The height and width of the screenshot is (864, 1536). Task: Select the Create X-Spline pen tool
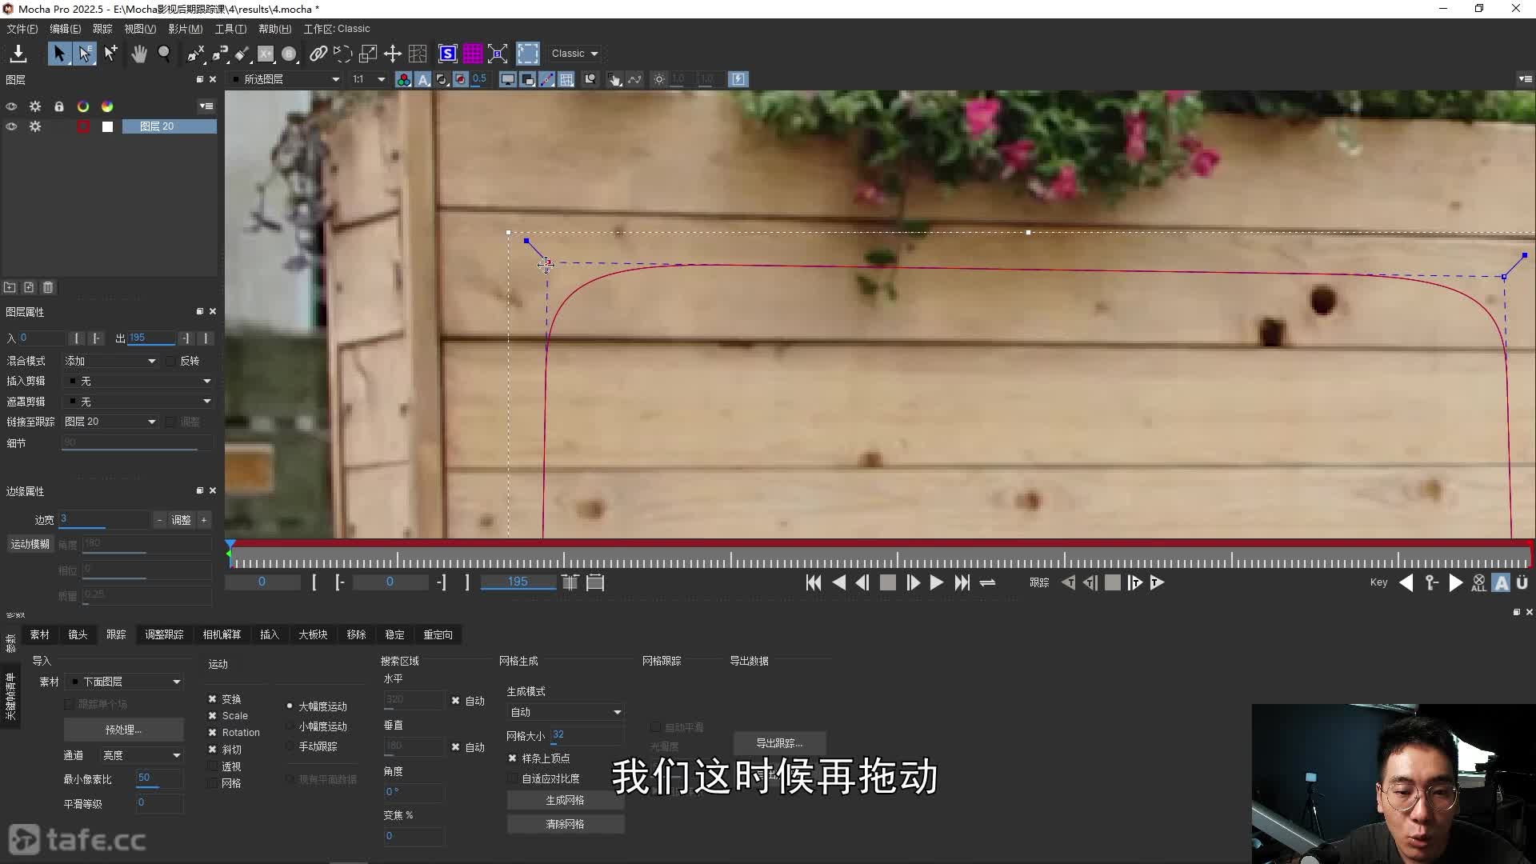click(x=195, y=54)
